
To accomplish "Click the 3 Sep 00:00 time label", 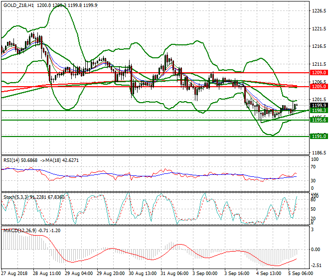I will point(205,274).
